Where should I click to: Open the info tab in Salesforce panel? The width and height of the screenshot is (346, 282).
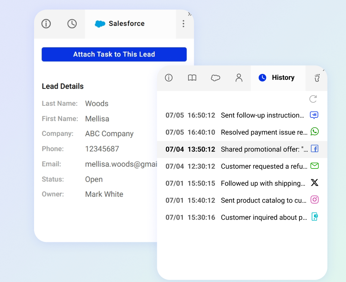(x=46, y=24)
